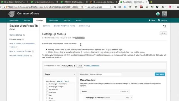Open dropdown arrow beside the 'S' extension
Viewport: 179px width, 101px height.
pyautogui.click(x=173, y=7)
